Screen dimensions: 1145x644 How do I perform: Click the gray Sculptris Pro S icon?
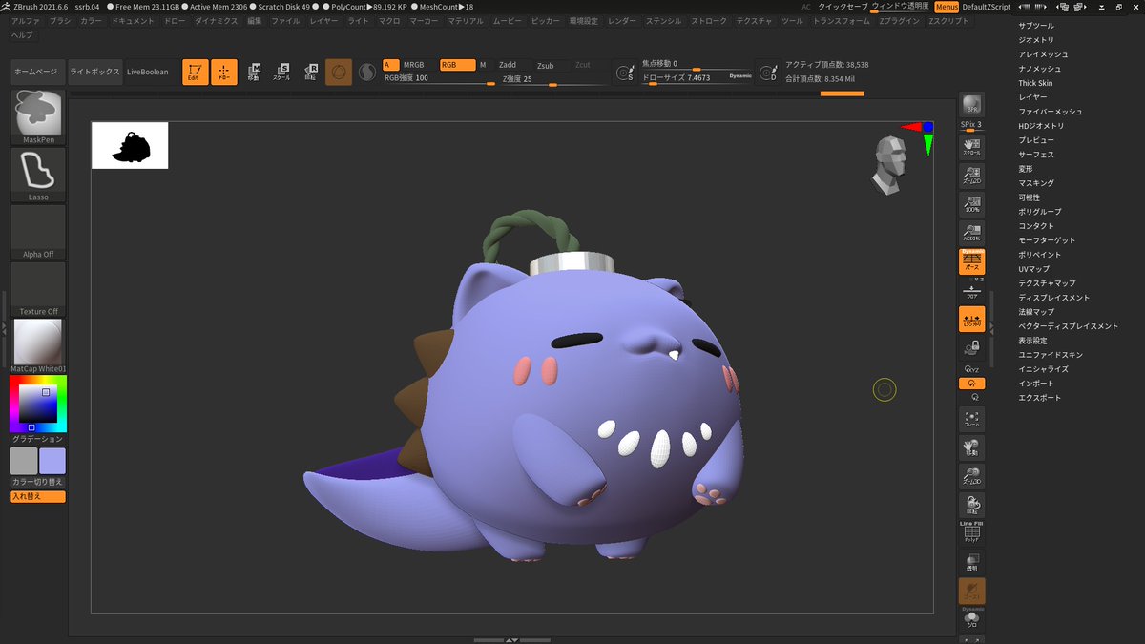pyautogui.click(x=367, y=72)
